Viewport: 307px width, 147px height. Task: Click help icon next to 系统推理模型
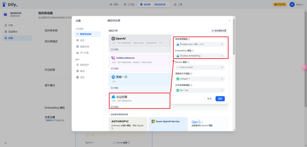[x=189, y=39]
